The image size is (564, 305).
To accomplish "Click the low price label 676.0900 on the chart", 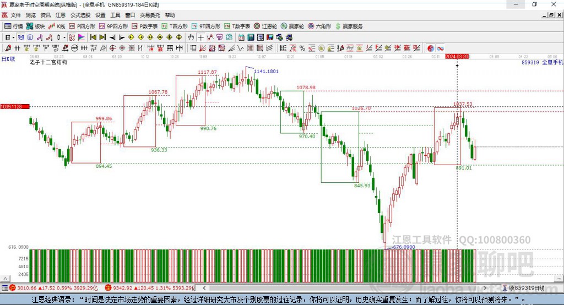I will pos(404,247).
